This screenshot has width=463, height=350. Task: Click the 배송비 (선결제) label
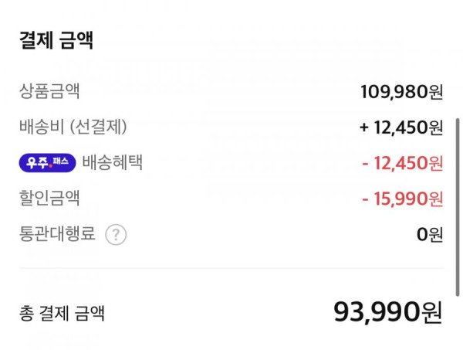click(73, 127)
